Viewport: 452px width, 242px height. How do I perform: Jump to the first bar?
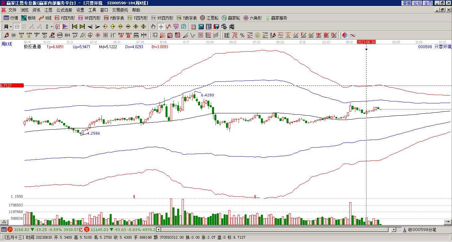click(74, 27)
